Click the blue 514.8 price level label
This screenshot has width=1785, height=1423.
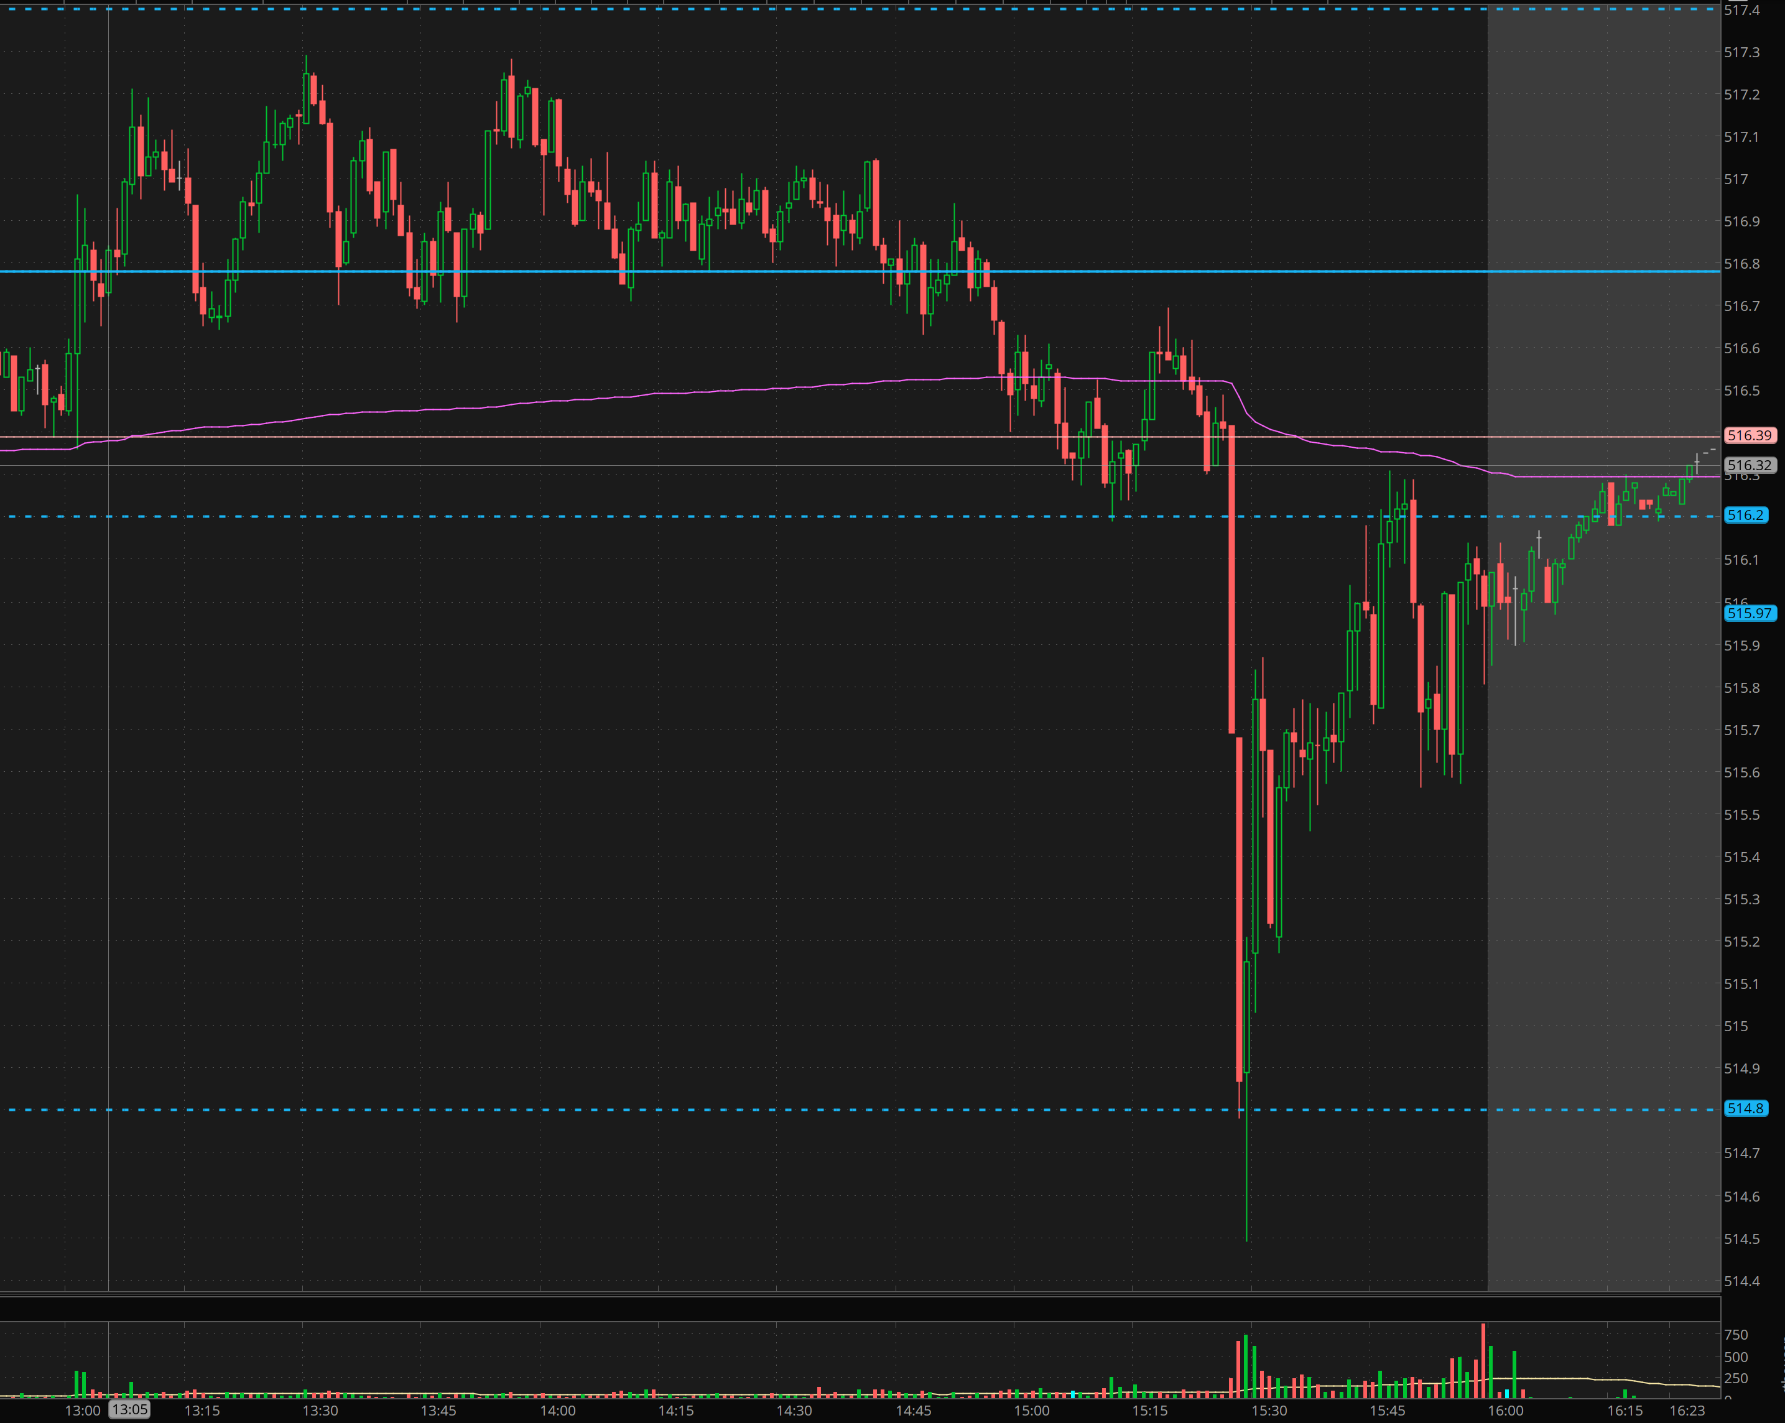tap(1745, 1108)
